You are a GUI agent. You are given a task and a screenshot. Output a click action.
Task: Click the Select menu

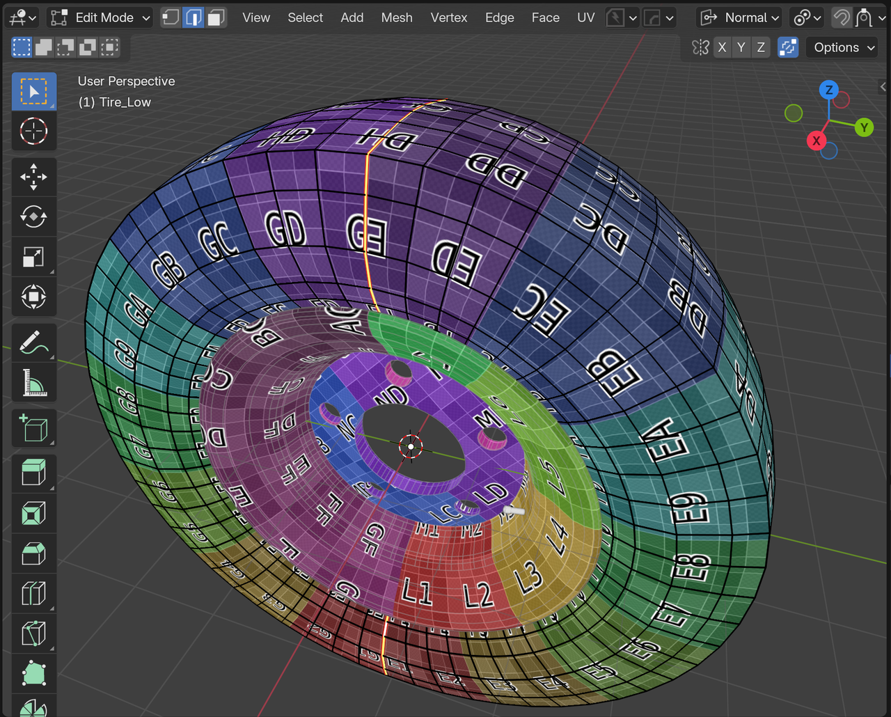click(305, 17)
